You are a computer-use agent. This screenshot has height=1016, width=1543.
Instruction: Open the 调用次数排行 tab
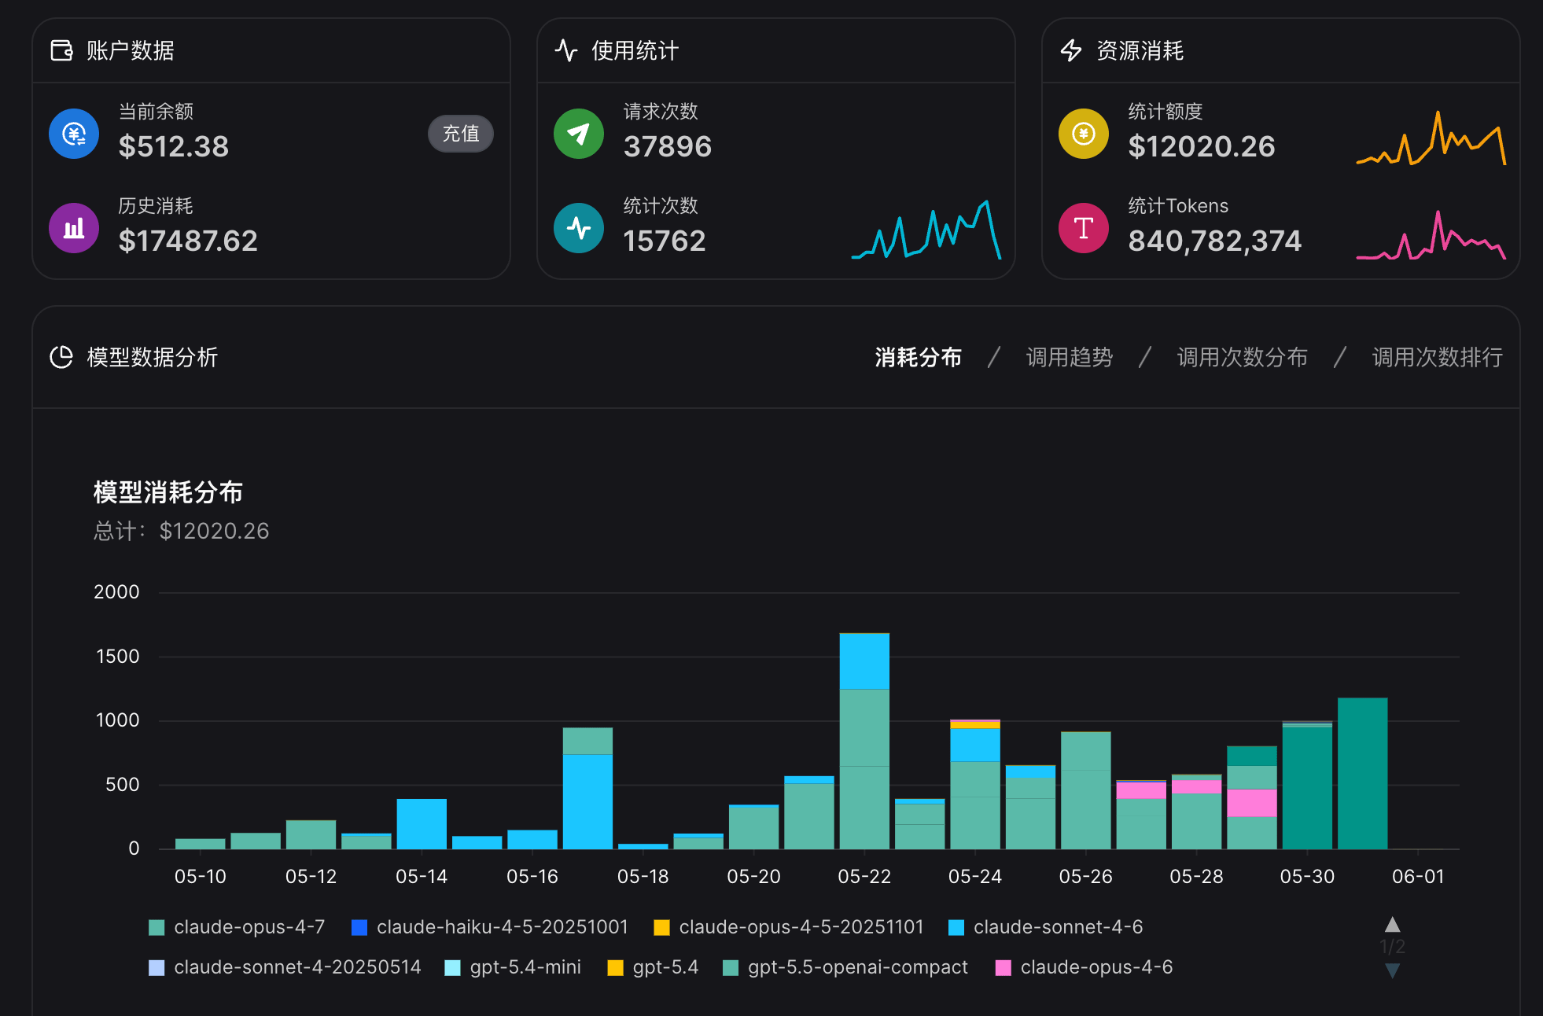pos(1437,357)
